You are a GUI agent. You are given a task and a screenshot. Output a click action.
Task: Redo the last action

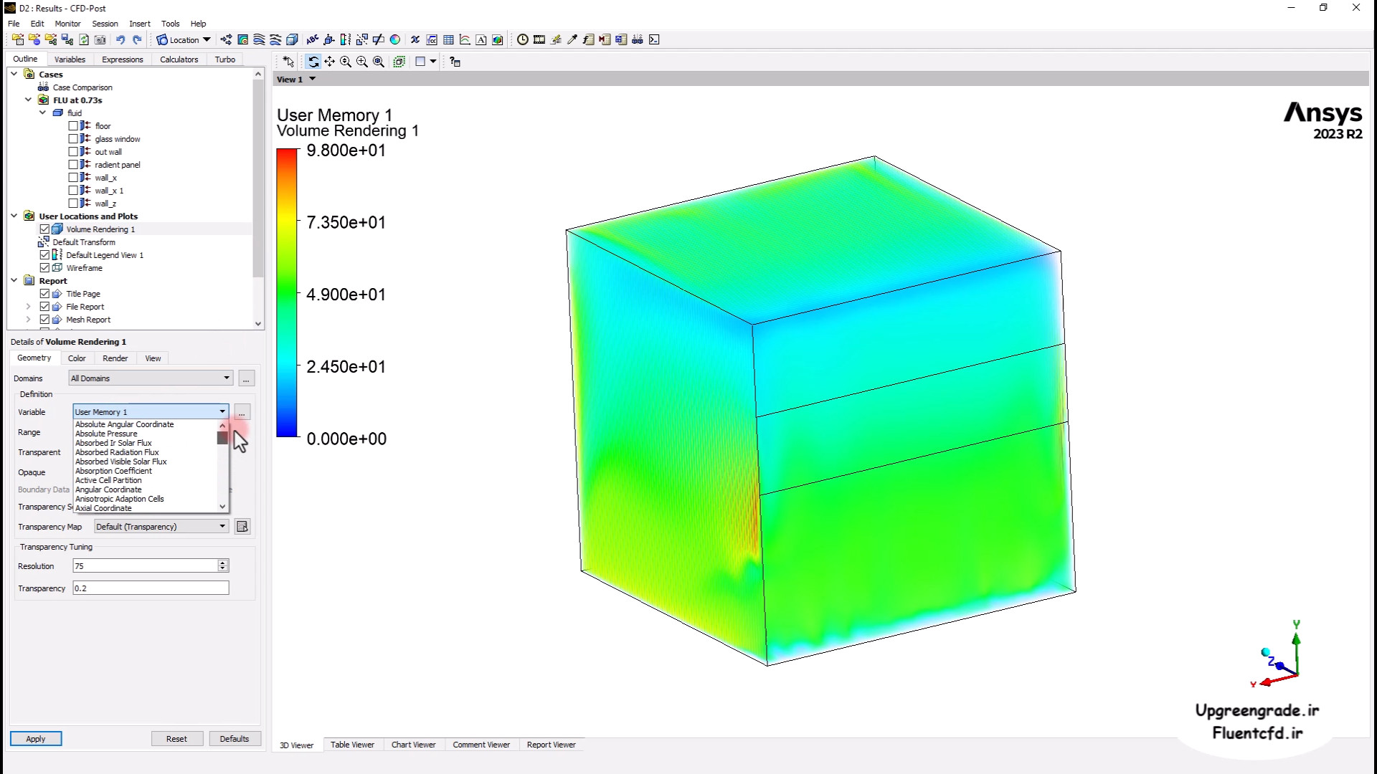pos(137,39)
